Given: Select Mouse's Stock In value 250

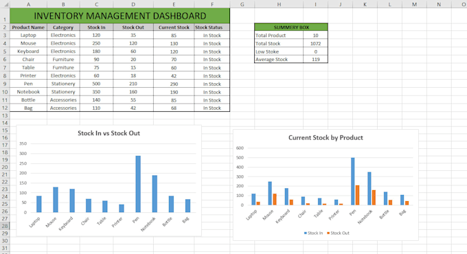Looking at the screenshot, I should tap(96, 43).
